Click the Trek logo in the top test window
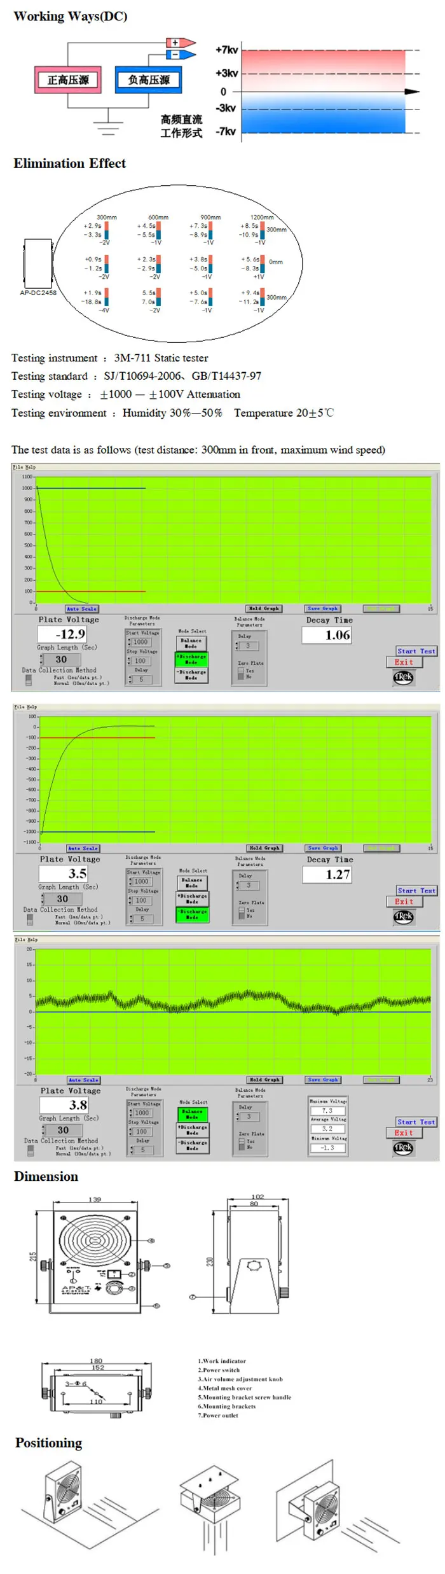The width and height of the screenshot is (445, 1574). point(403,677)
